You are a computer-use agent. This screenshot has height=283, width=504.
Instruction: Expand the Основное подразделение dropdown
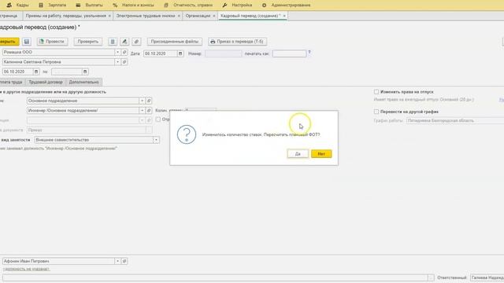click(x=142, y=101)
